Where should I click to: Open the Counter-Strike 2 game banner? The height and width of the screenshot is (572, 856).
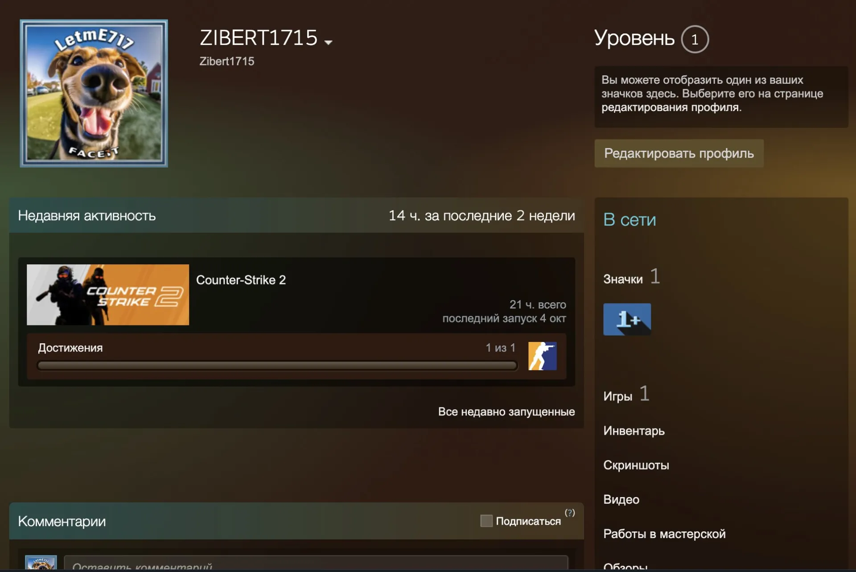(x=108, y=295)
